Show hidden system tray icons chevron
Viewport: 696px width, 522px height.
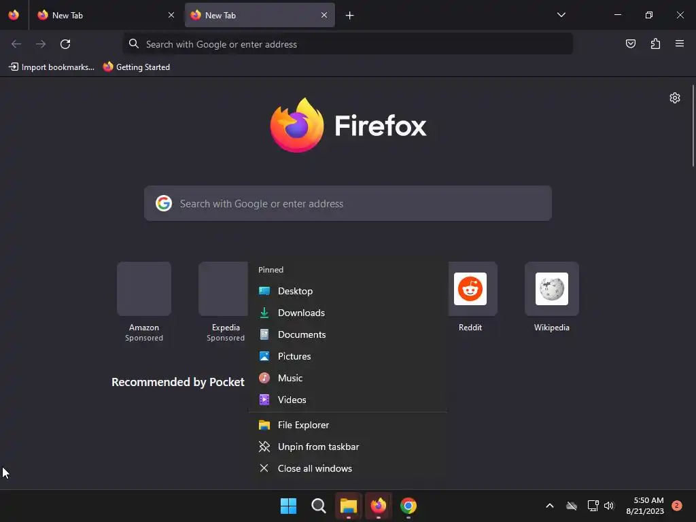click(549, 506)
